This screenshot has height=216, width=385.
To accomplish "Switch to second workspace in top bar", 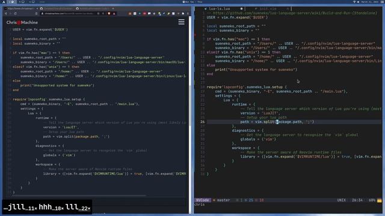I will coord(22,2).
